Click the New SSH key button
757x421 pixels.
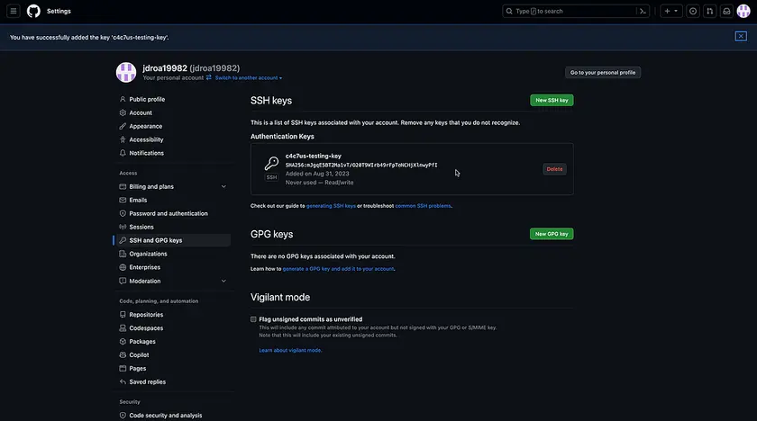pyautogui.click(x=552, y=100)
